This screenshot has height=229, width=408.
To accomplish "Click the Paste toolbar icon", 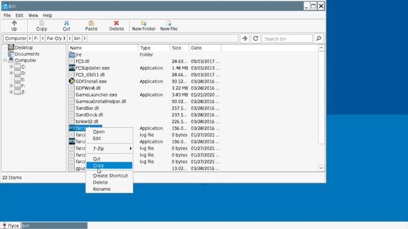I will tap(91, 25).
